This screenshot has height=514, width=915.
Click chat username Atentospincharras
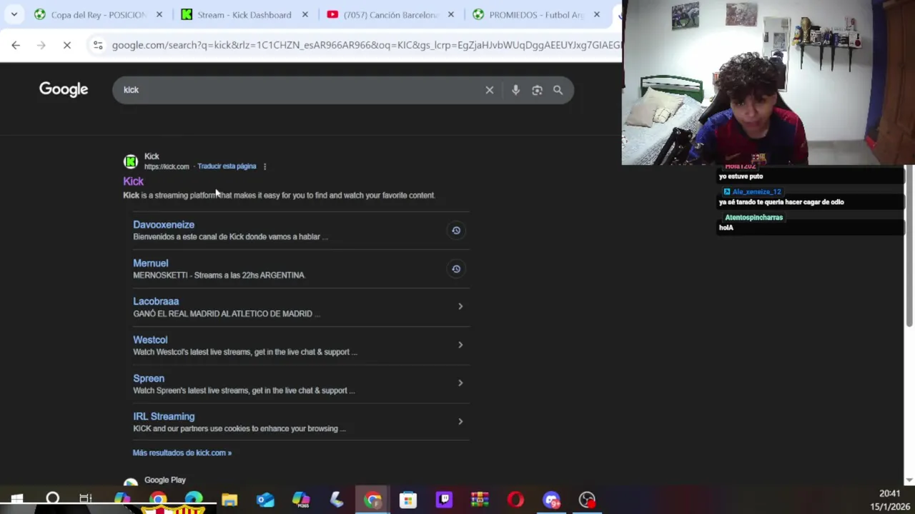tap(753, 217)
